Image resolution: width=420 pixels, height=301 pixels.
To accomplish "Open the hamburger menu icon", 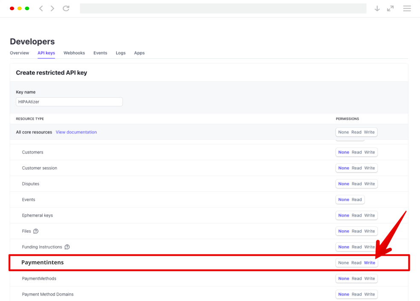I will click(407, 9).
